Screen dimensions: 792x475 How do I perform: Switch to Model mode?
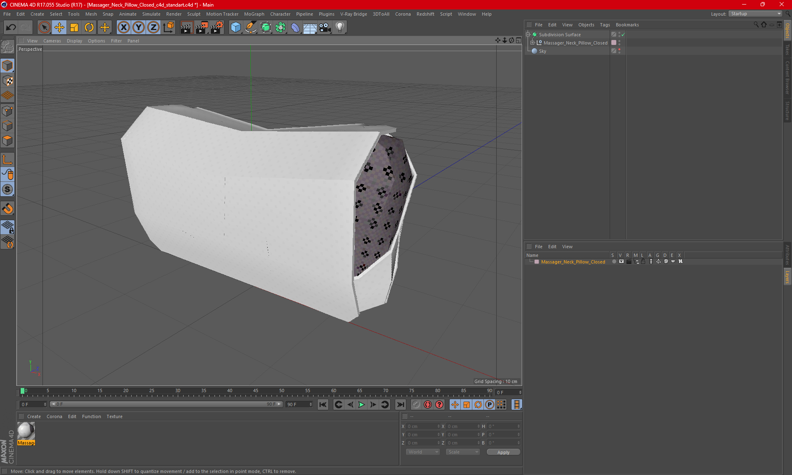tap(7, 66)
